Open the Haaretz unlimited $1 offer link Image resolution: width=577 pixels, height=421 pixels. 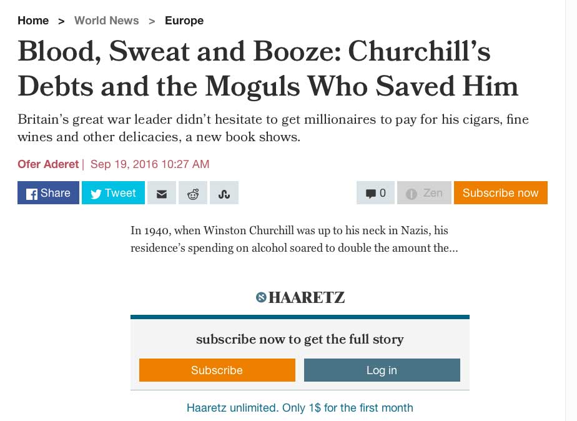[x=300, y=408]
